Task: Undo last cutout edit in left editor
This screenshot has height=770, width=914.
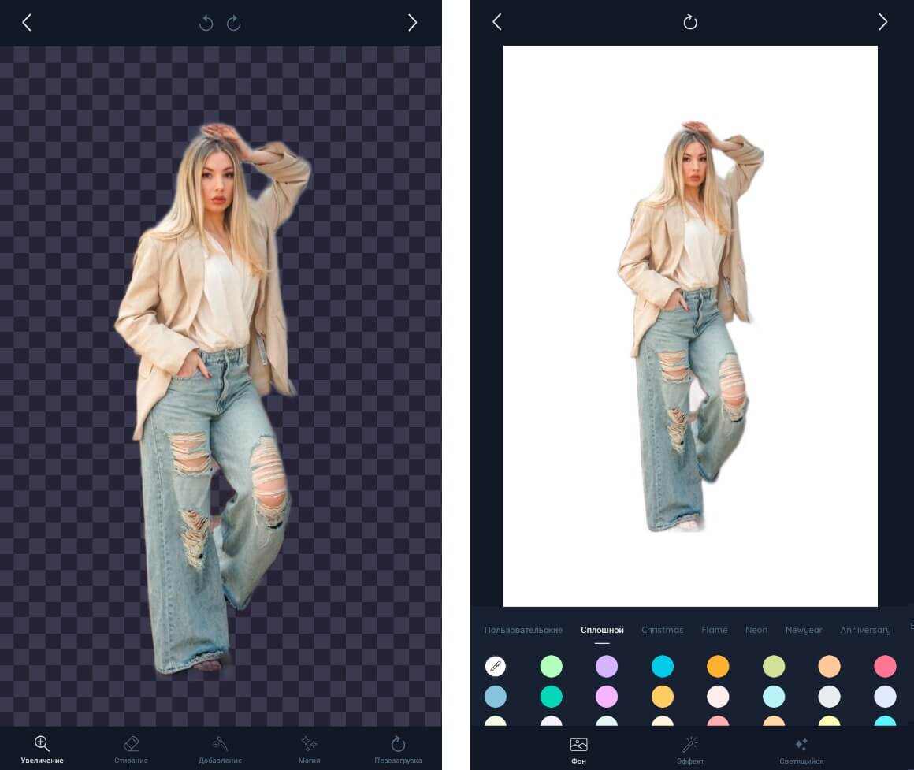Action: (x=206, y=23)
